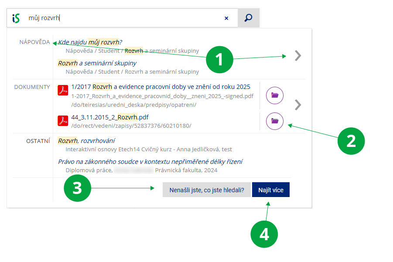Clear the search text with the x
The width and height of the screenshot is (393, 262).
coord(226,18)
